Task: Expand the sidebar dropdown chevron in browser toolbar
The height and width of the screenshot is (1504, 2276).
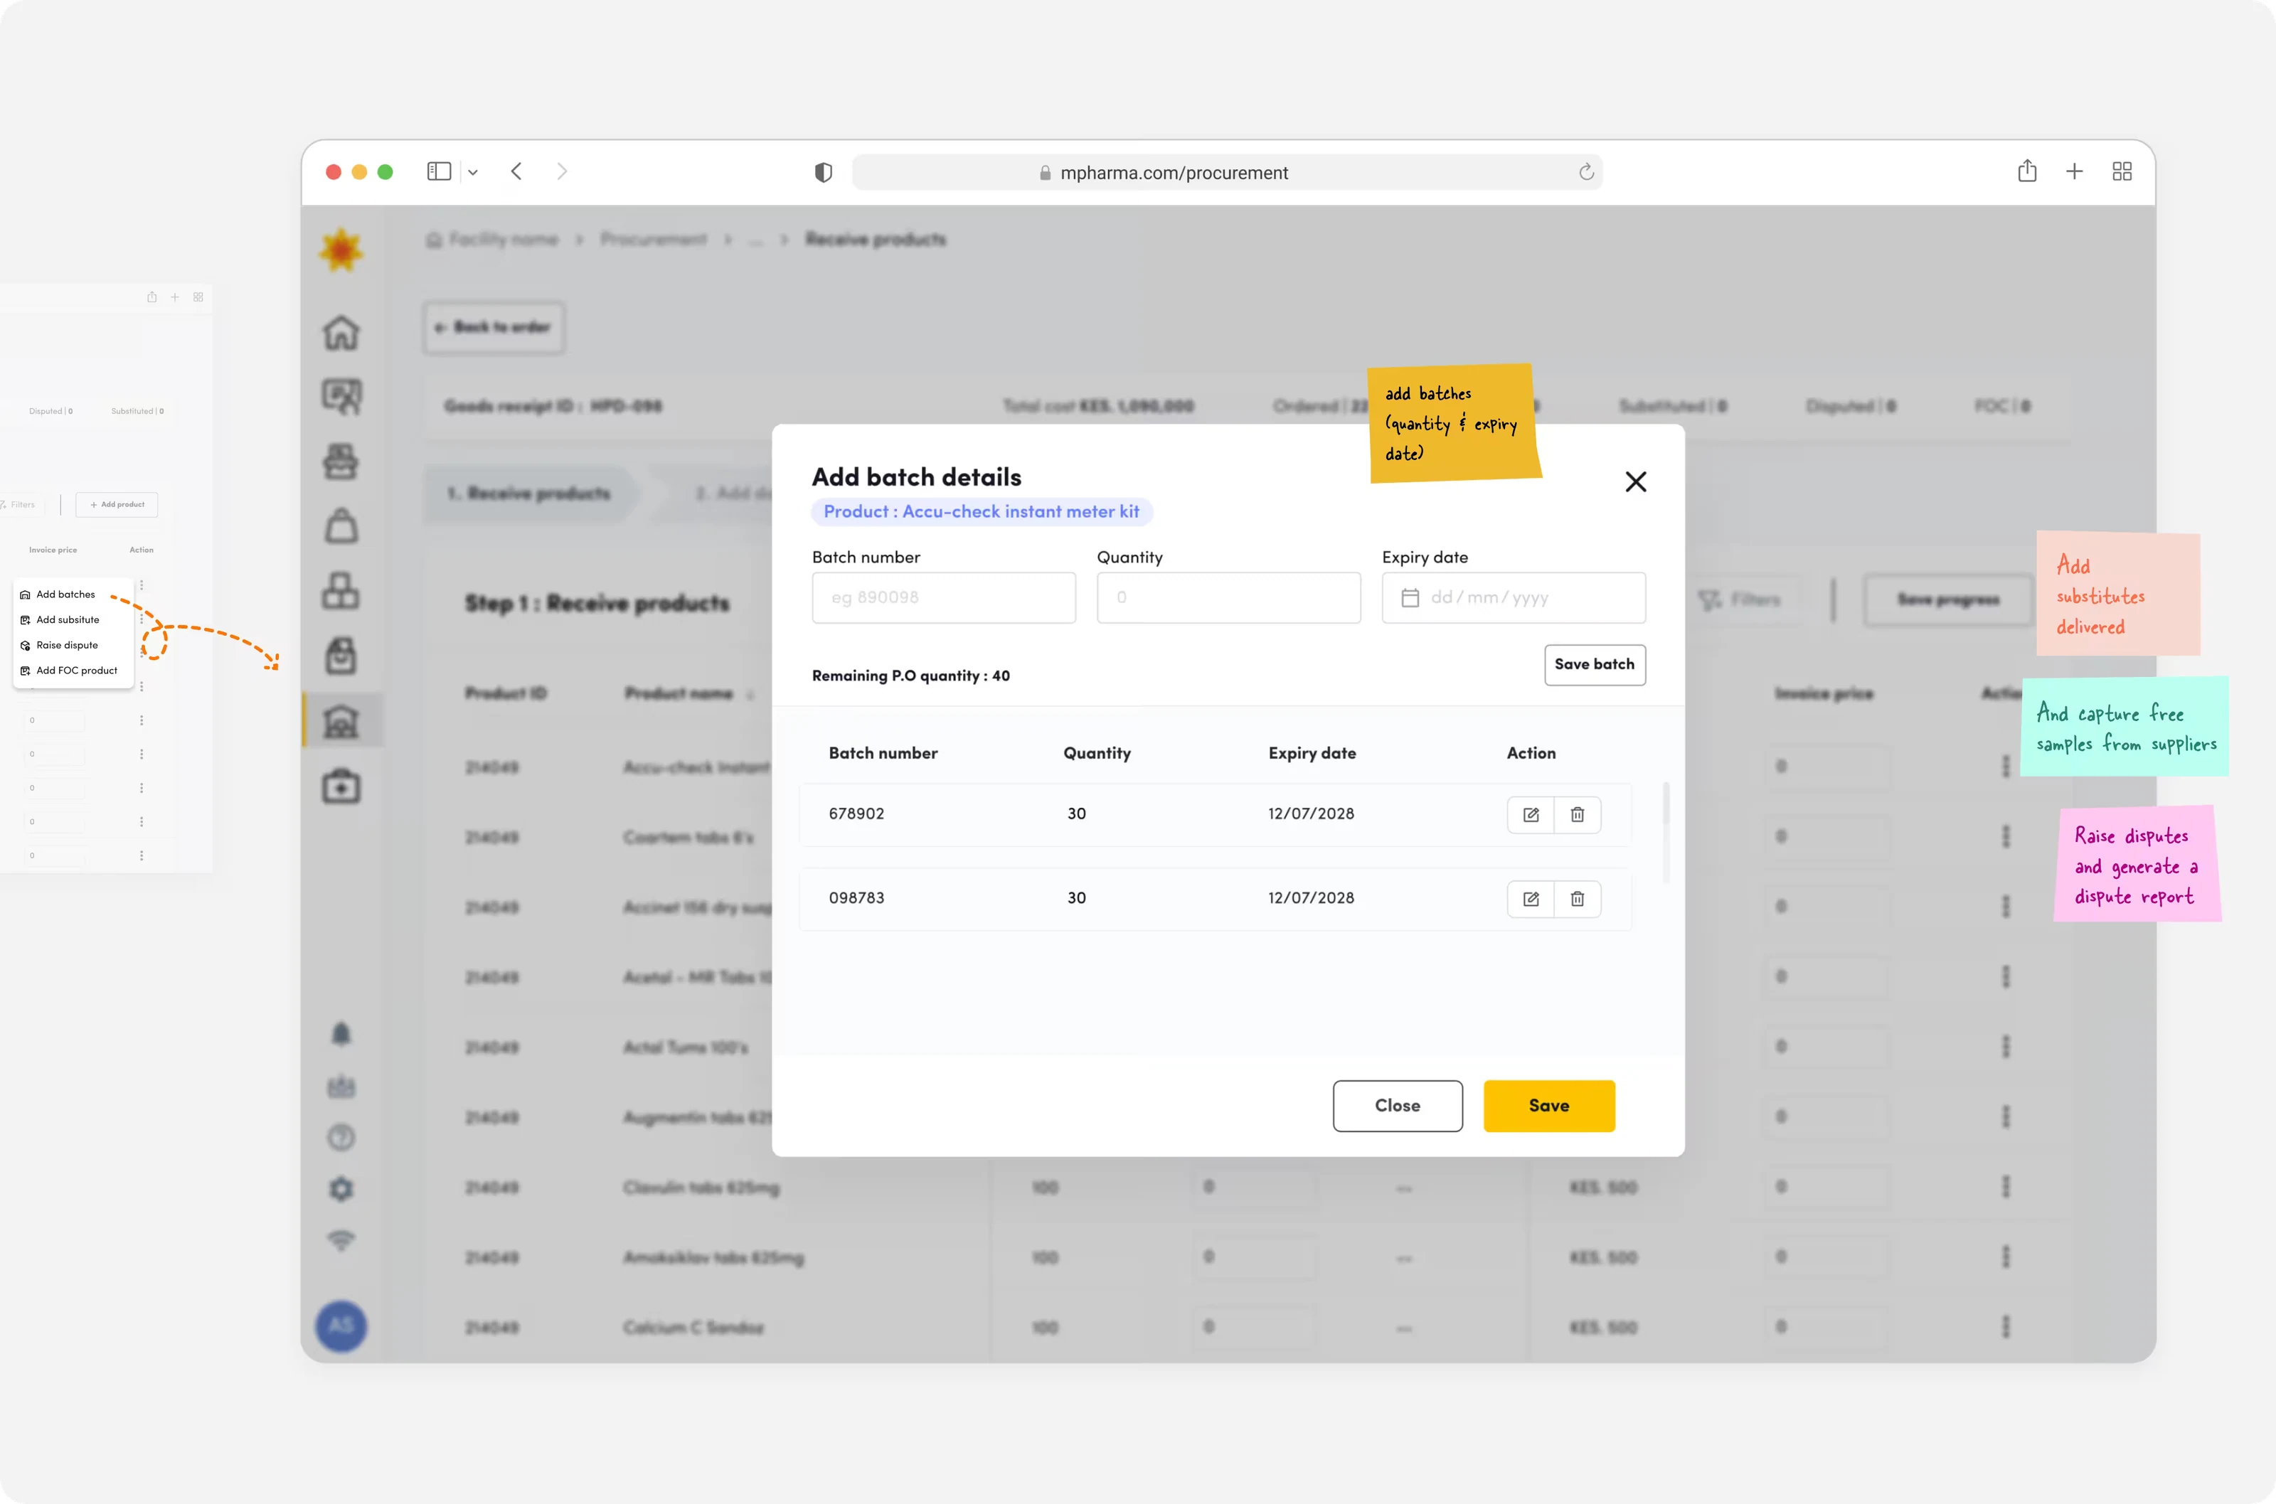Action: click(473, 173)
